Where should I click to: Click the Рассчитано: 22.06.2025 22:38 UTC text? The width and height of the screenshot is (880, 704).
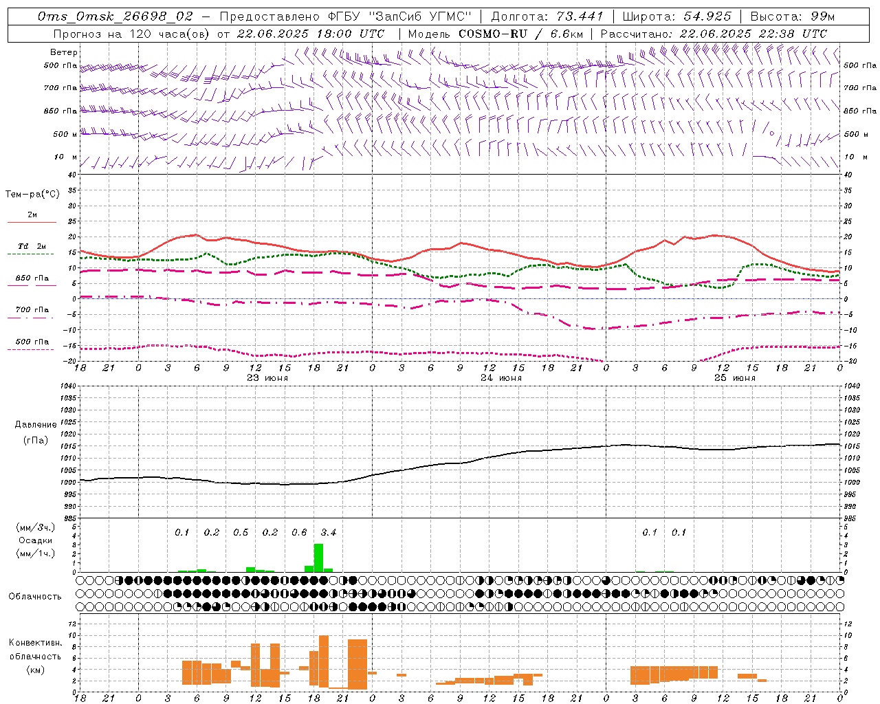[714, 34]
